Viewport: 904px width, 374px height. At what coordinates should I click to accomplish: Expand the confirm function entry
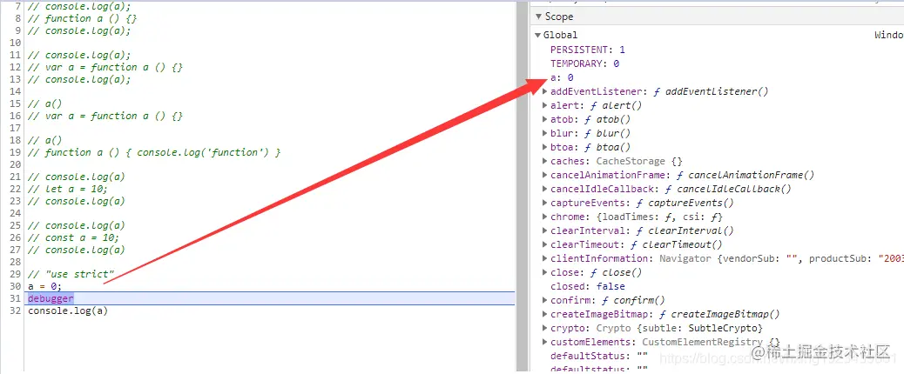(x=545, y=300)
